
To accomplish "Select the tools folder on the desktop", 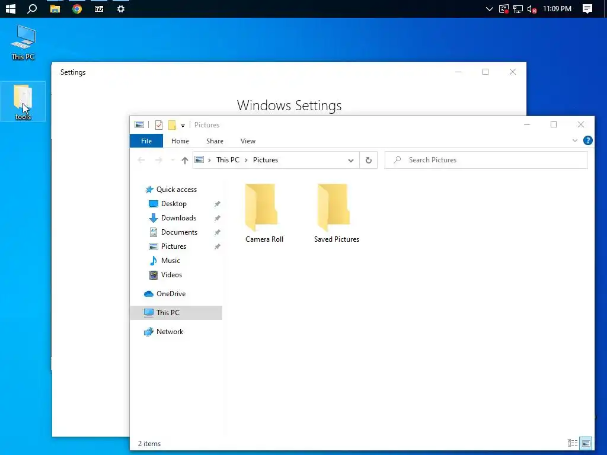I will (23, 101).
